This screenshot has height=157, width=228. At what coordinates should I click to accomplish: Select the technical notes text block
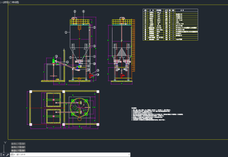(x=157, y=114)
